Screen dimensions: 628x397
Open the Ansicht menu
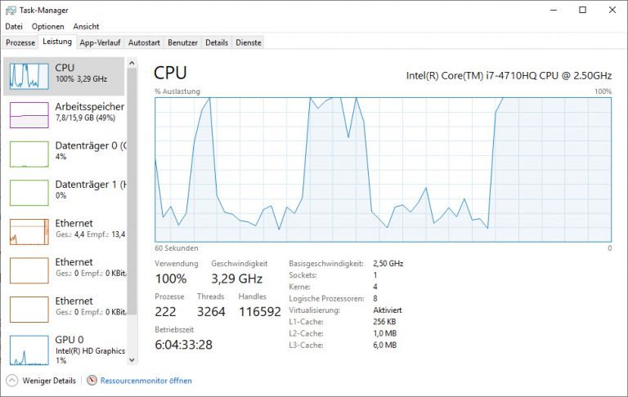[x=86, y=26]
